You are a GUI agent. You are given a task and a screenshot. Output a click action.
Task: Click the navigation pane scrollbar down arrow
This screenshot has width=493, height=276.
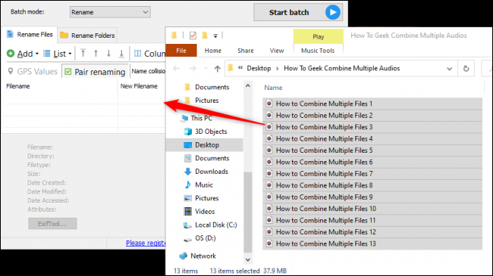click(248, 259)
